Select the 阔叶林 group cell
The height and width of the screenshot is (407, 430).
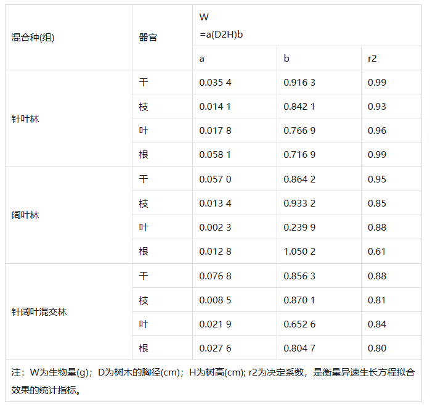pyautogui.click(x=68, y=215)
